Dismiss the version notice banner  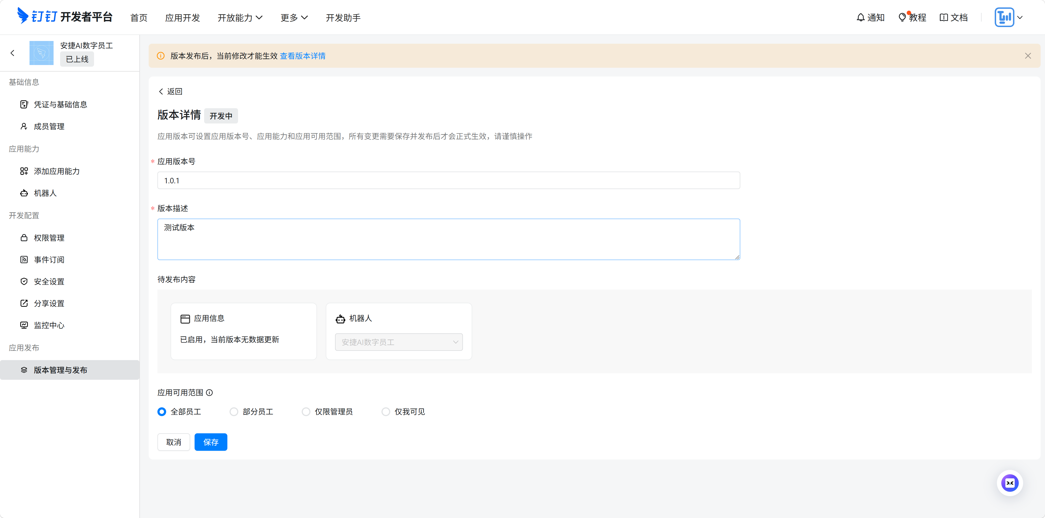tap(1028, 56)
